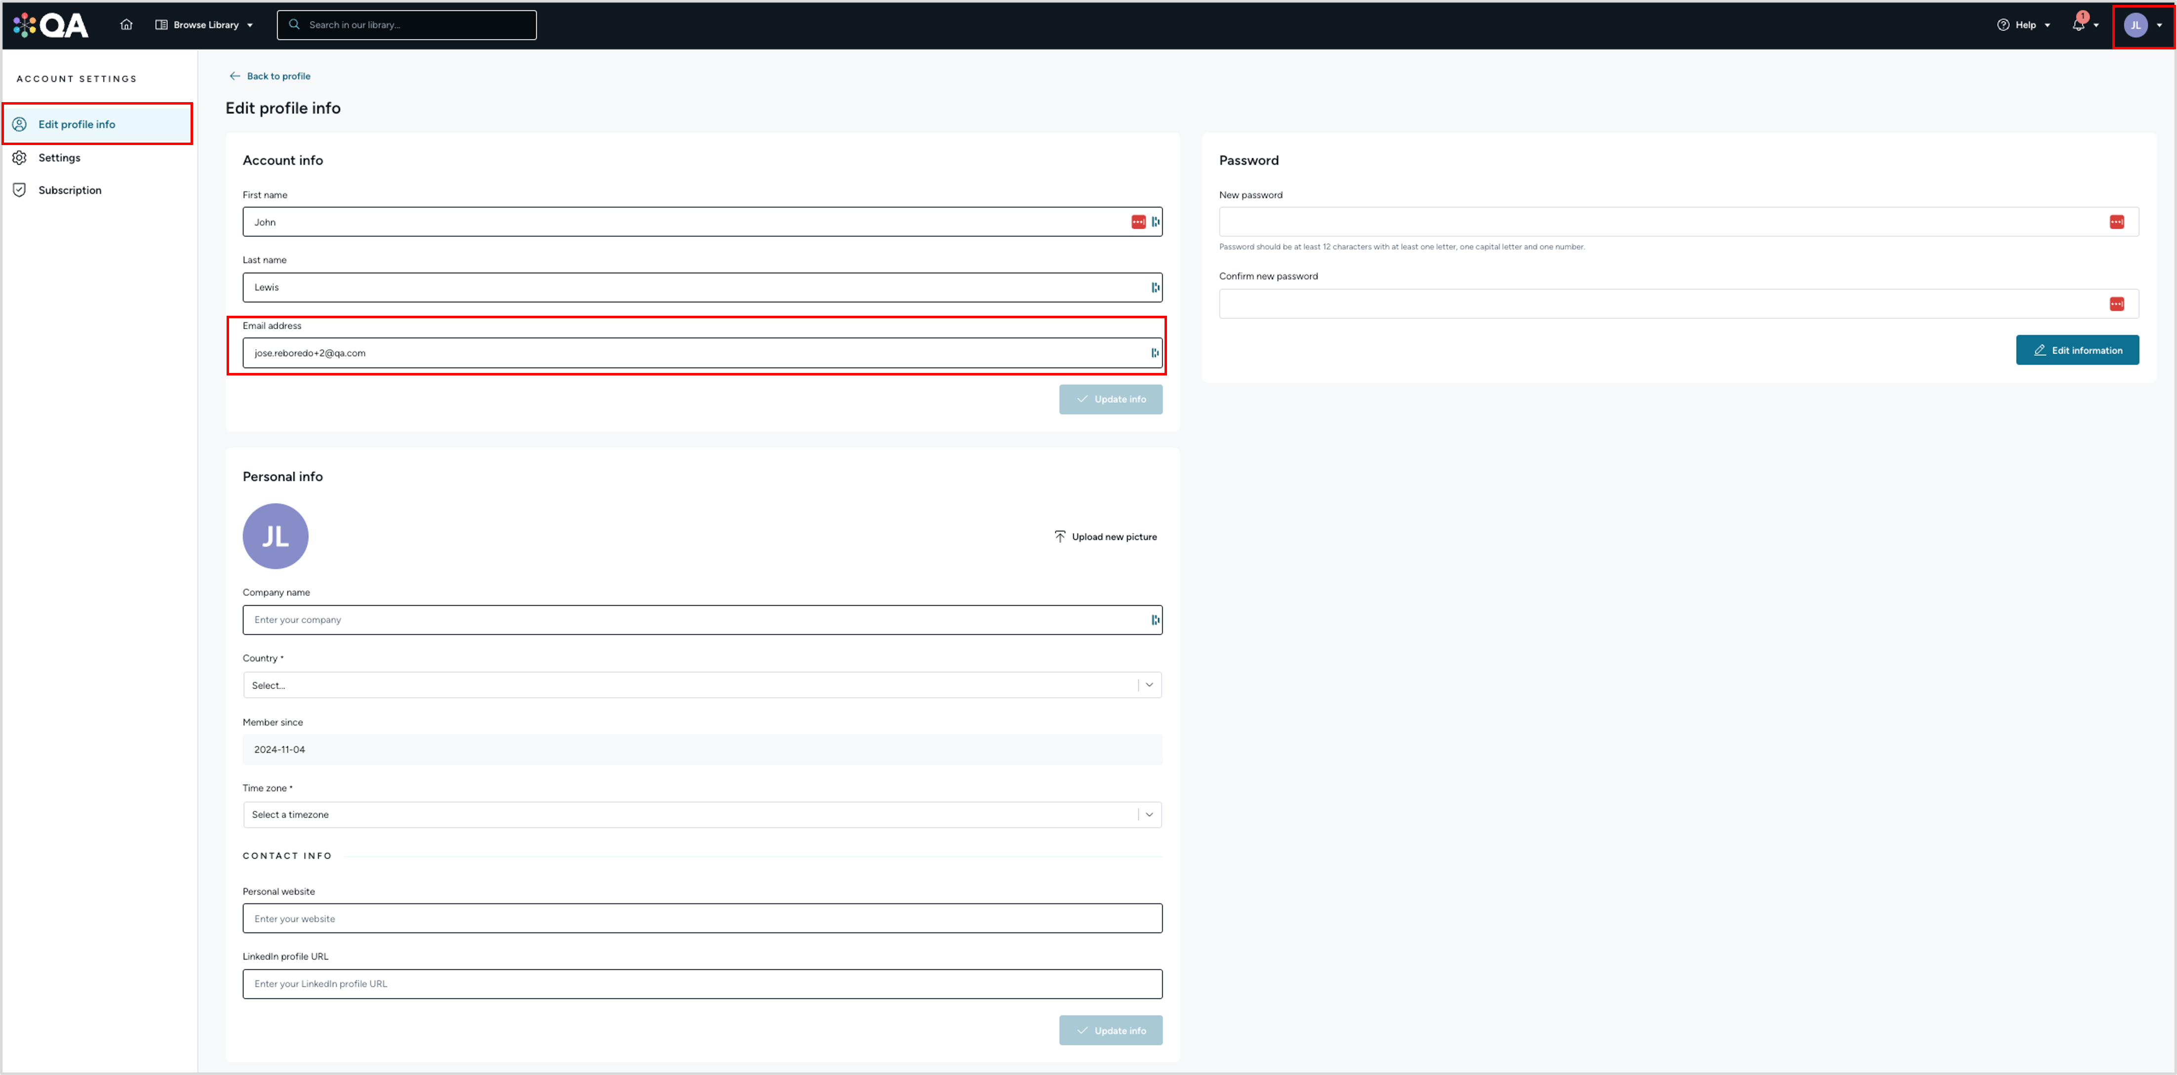This screenshot has width=2177, height=1075.
Task: Click the New password field
Action: coord(1678,222)
